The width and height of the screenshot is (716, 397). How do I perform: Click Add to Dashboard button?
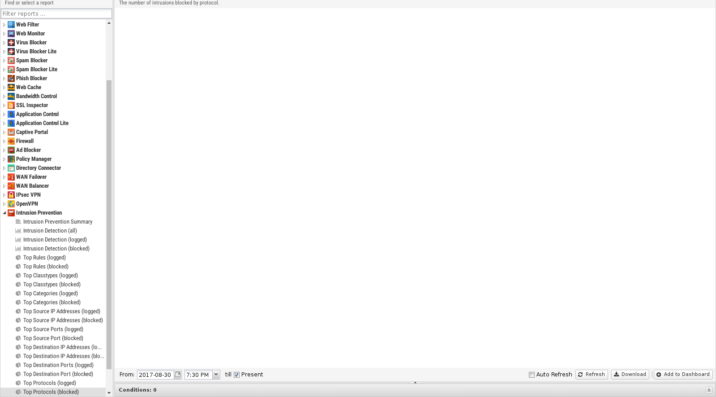pos(683,375)
